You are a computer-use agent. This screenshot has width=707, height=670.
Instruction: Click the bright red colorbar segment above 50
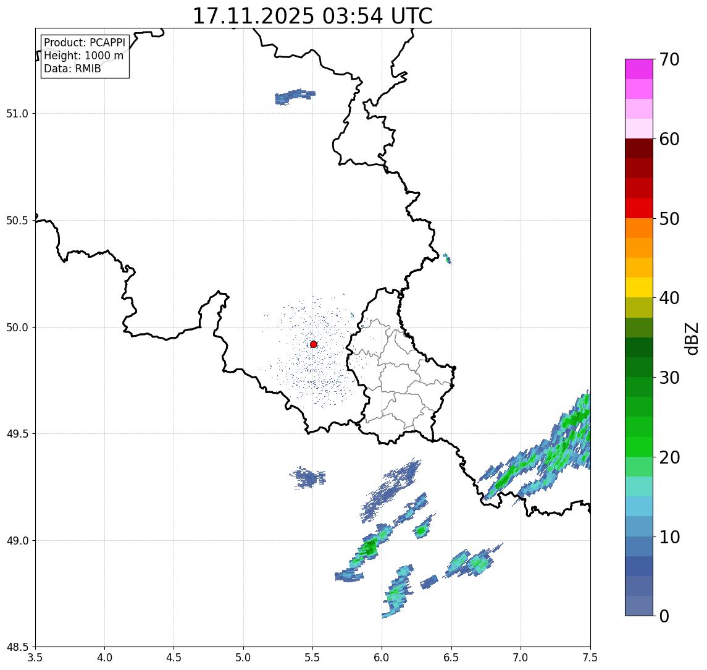(x=639, y=208)
